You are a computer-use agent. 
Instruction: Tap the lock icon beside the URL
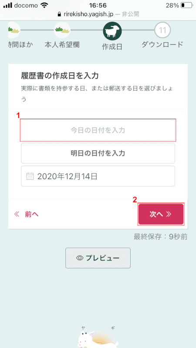click(59, 14)
